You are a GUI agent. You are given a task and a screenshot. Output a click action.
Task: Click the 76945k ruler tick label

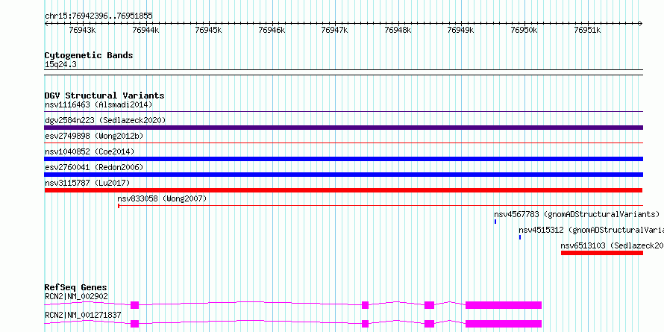pyautogui.click(x=208, y=30)
